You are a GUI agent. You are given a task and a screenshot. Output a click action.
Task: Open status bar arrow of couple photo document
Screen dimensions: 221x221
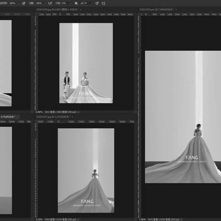pos(78,112)
